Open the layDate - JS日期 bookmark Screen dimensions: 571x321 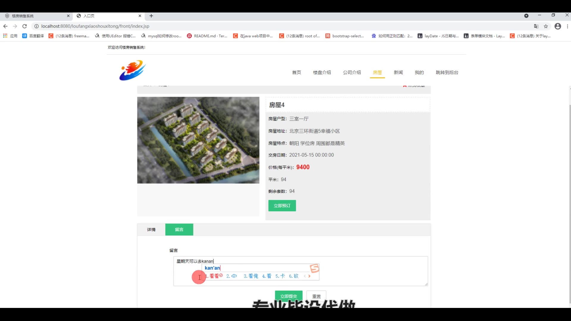click(438, 36)
